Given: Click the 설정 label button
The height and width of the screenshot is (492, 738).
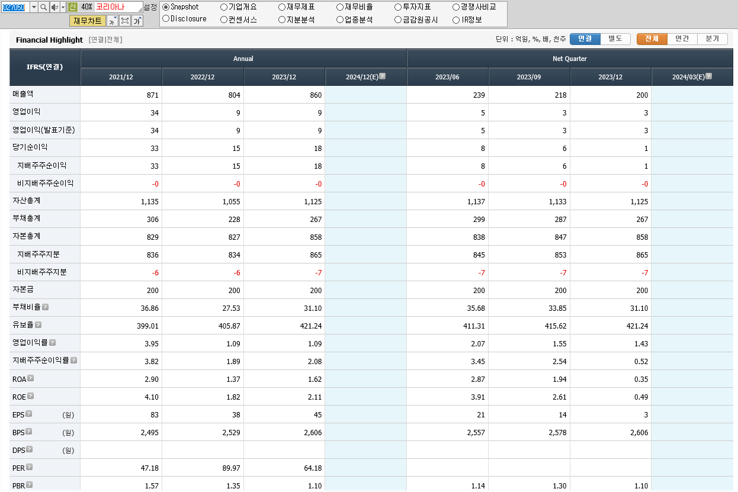Looking at the screenshot, I should (150, 7).
